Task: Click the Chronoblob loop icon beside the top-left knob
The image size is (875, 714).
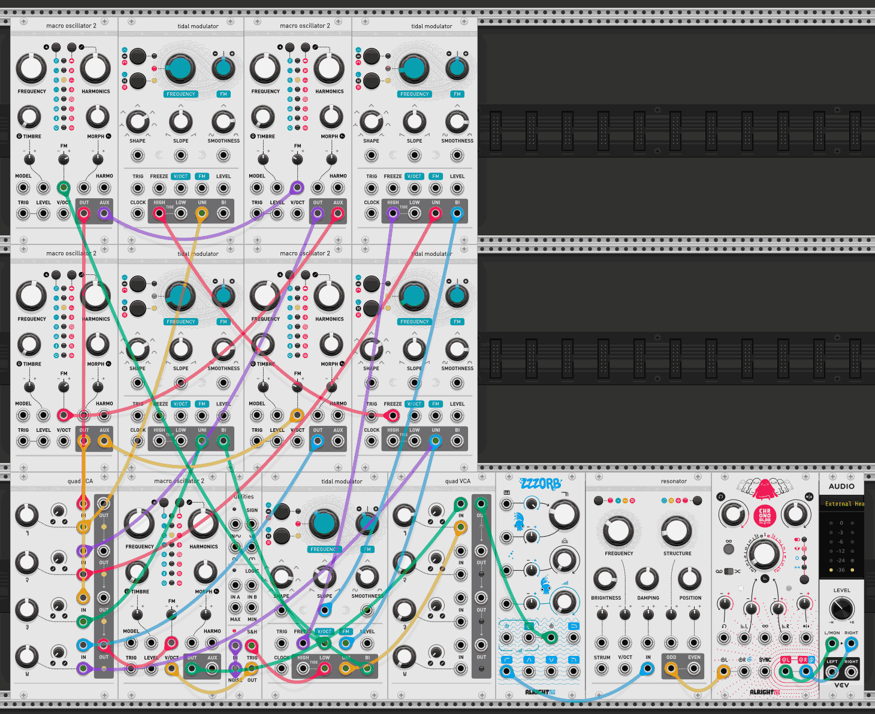Action: pyautogui.click(x=721, y=497)
